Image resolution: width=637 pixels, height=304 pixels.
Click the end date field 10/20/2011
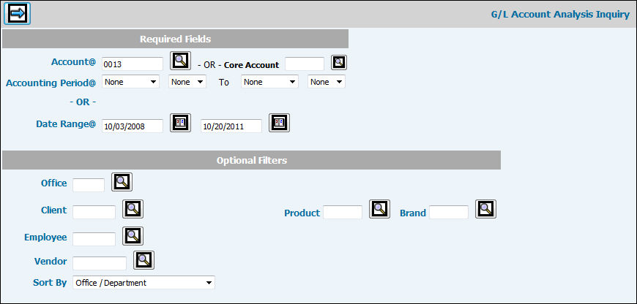tap(231, 126)
